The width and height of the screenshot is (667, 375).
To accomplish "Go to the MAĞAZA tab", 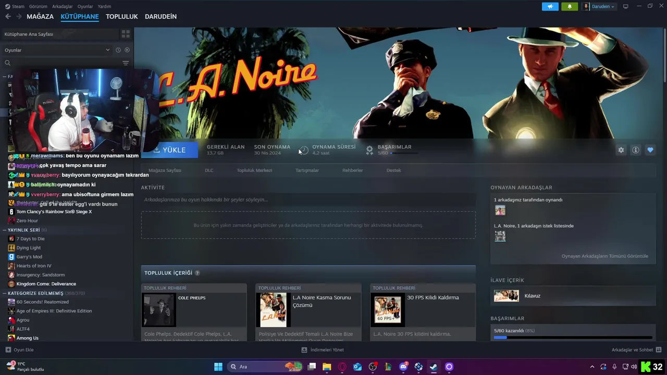I will click(40, 17).
